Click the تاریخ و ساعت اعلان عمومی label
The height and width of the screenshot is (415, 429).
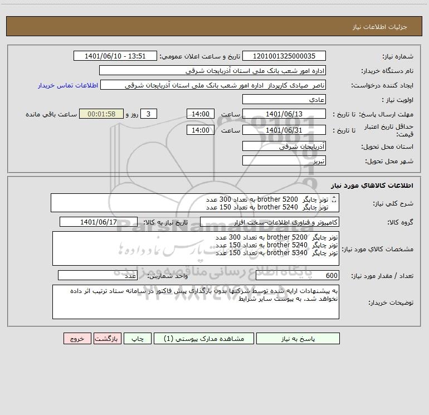pos(200,56)
